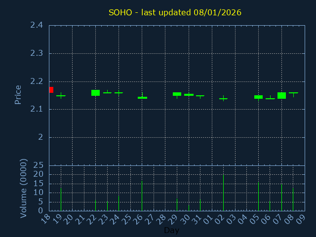The height and width of the screenshot is (237, 316).
Task: Select the volume bar on day 24
Action: click(x=118, y=203)
